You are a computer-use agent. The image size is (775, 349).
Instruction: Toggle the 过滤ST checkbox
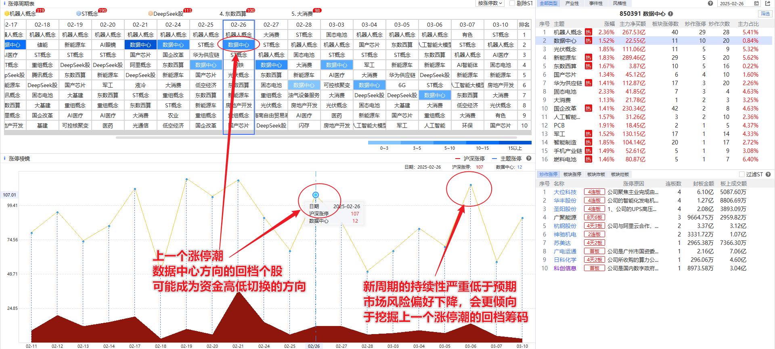(x=741, y=174)
